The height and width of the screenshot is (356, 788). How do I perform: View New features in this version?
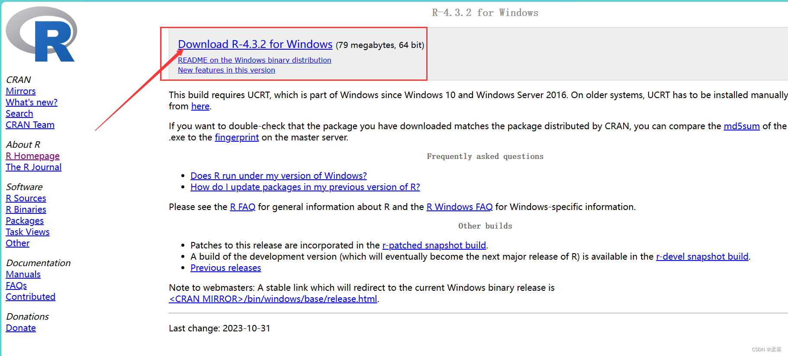226,70
